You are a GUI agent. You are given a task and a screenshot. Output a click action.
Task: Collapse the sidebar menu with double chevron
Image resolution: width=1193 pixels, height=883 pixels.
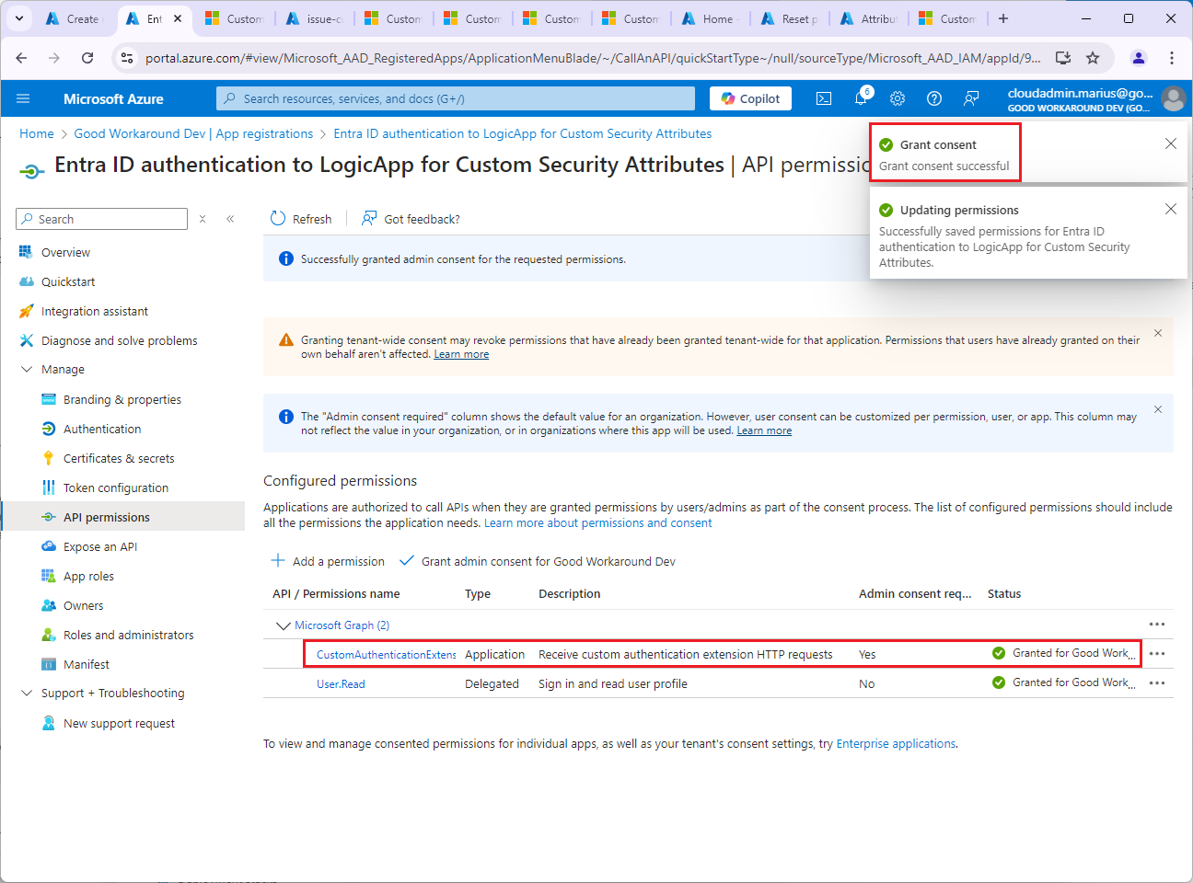[x=230, y=219]
